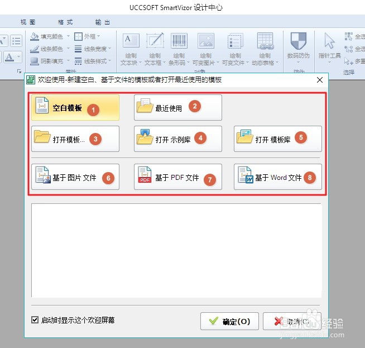
Task: Toggle 启动时显示这个欢迎屏幕 checkbox
Action: coord(35,320)
